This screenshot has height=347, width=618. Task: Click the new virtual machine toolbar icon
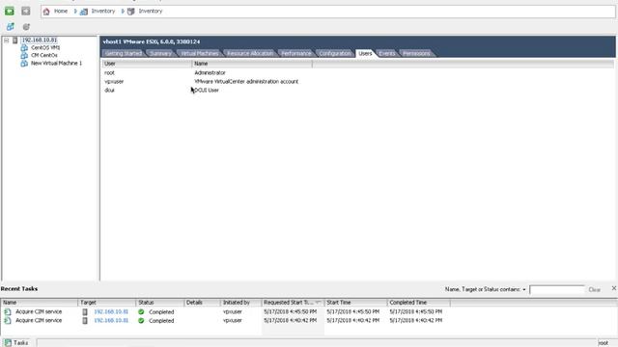[x=11, y=27]
